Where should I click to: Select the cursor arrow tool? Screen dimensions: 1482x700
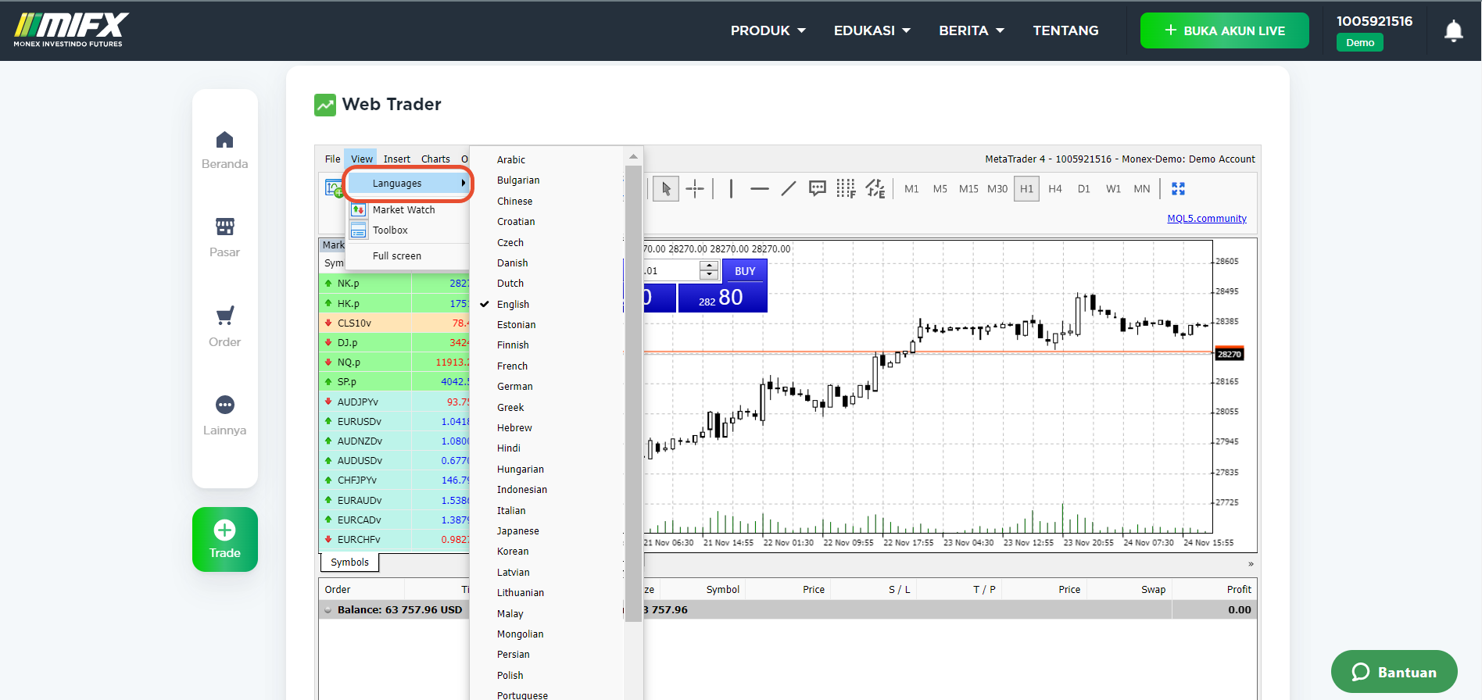pyautogui.click(x=666, y=188)
